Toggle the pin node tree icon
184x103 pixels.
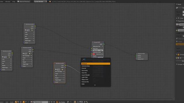click(x=68, y=102)
